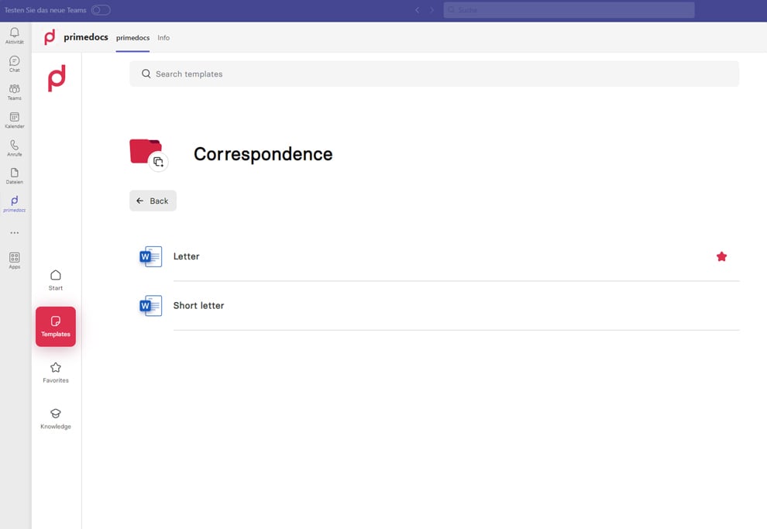Open Anrufe from the sidebar
This screenshot has width=767, height=529.
(x=14, y=146)
